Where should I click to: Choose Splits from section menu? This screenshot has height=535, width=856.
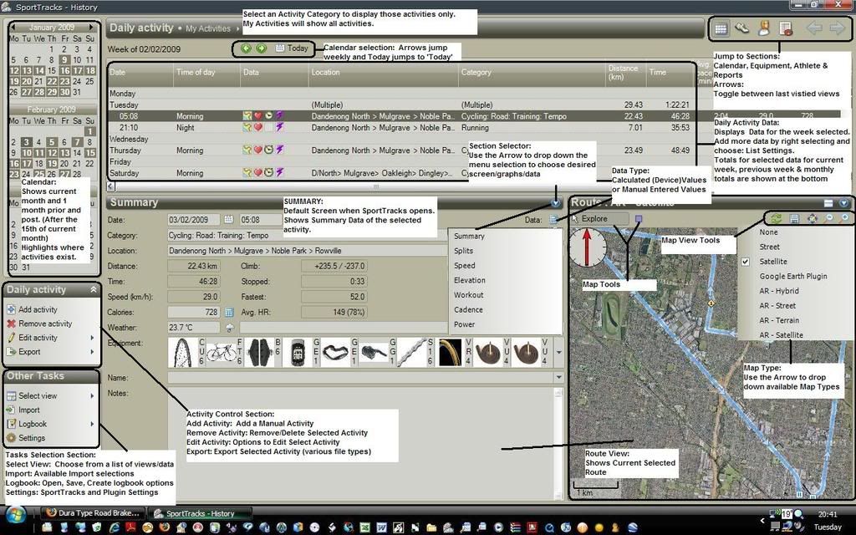463,251
